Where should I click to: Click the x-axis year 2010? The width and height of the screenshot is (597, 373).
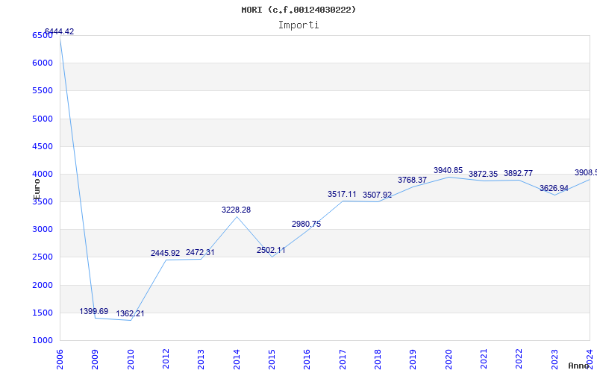(x=131, y=360)
